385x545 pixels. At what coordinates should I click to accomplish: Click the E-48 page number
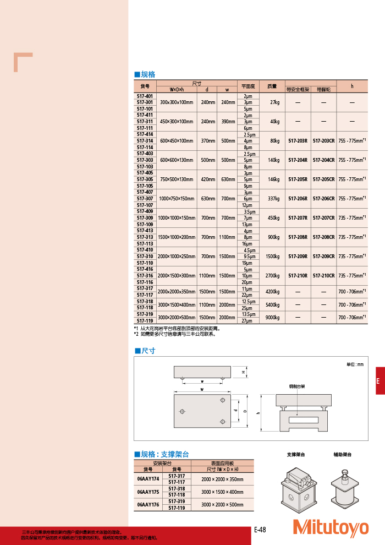coord(260,530)
